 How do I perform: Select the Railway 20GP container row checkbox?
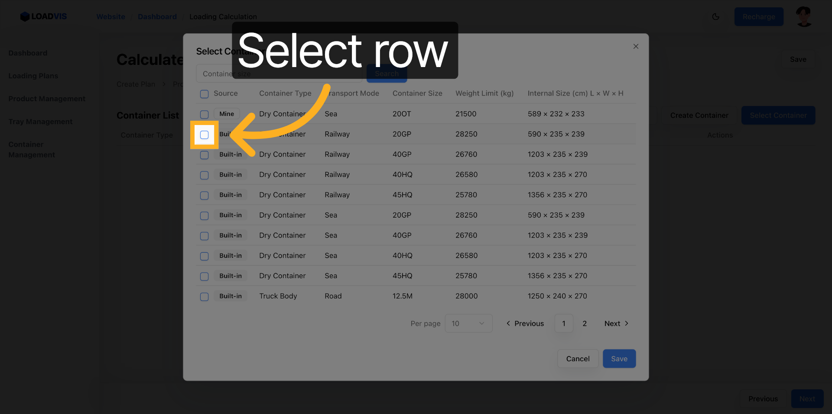pos(204,135)
